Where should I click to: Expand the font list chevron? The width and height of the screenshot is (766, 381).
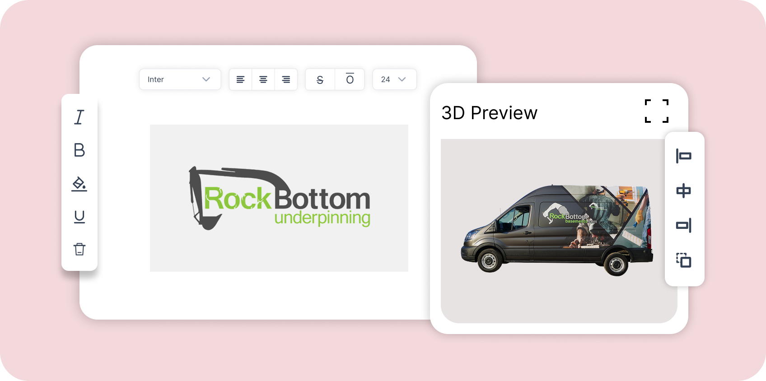206,79
